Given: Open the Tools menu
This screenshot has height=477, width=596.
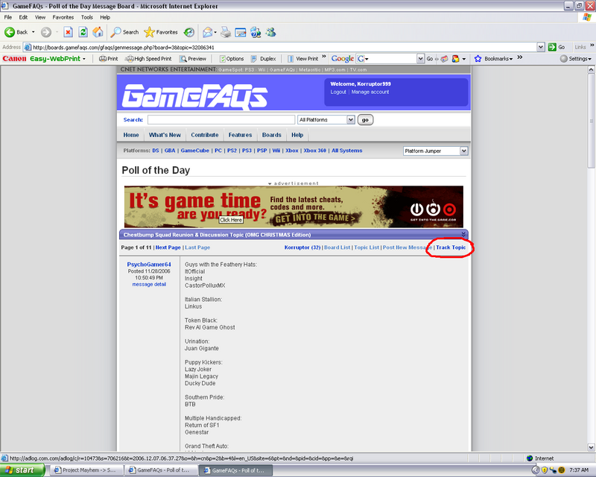Looking at the screenshot, I should [87, 16].
